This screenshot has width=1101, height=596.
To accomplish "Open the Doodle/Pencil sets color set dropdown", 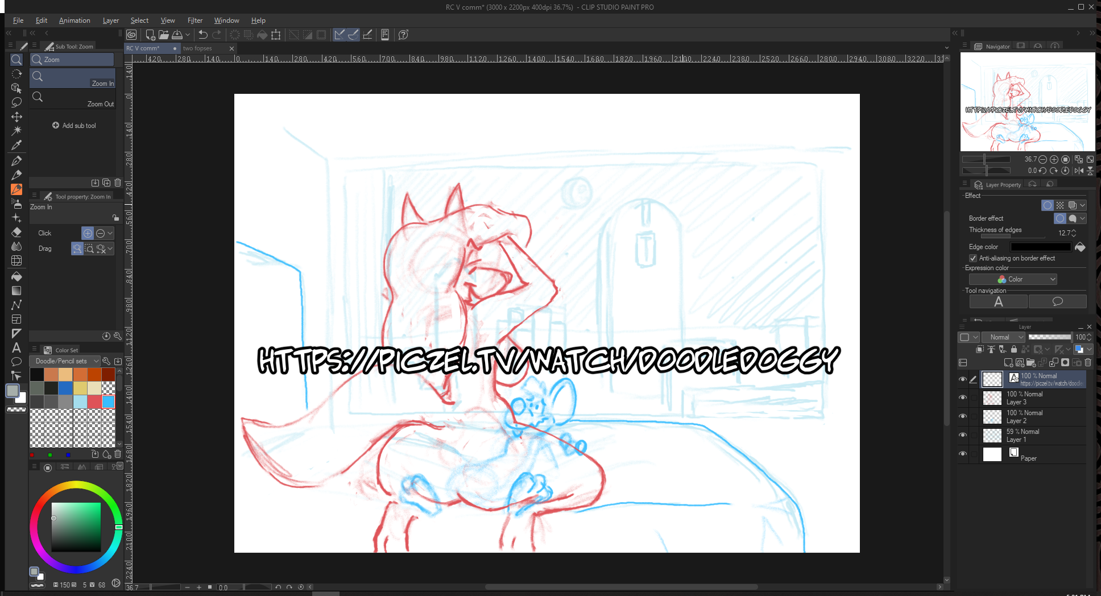I will pyautogui.click(x=64, y=361).
